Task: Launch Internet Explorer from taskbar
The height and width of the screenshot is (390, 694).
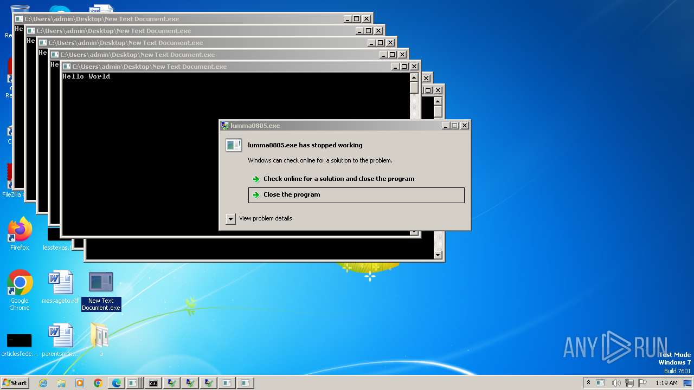Action: [43, 383]
